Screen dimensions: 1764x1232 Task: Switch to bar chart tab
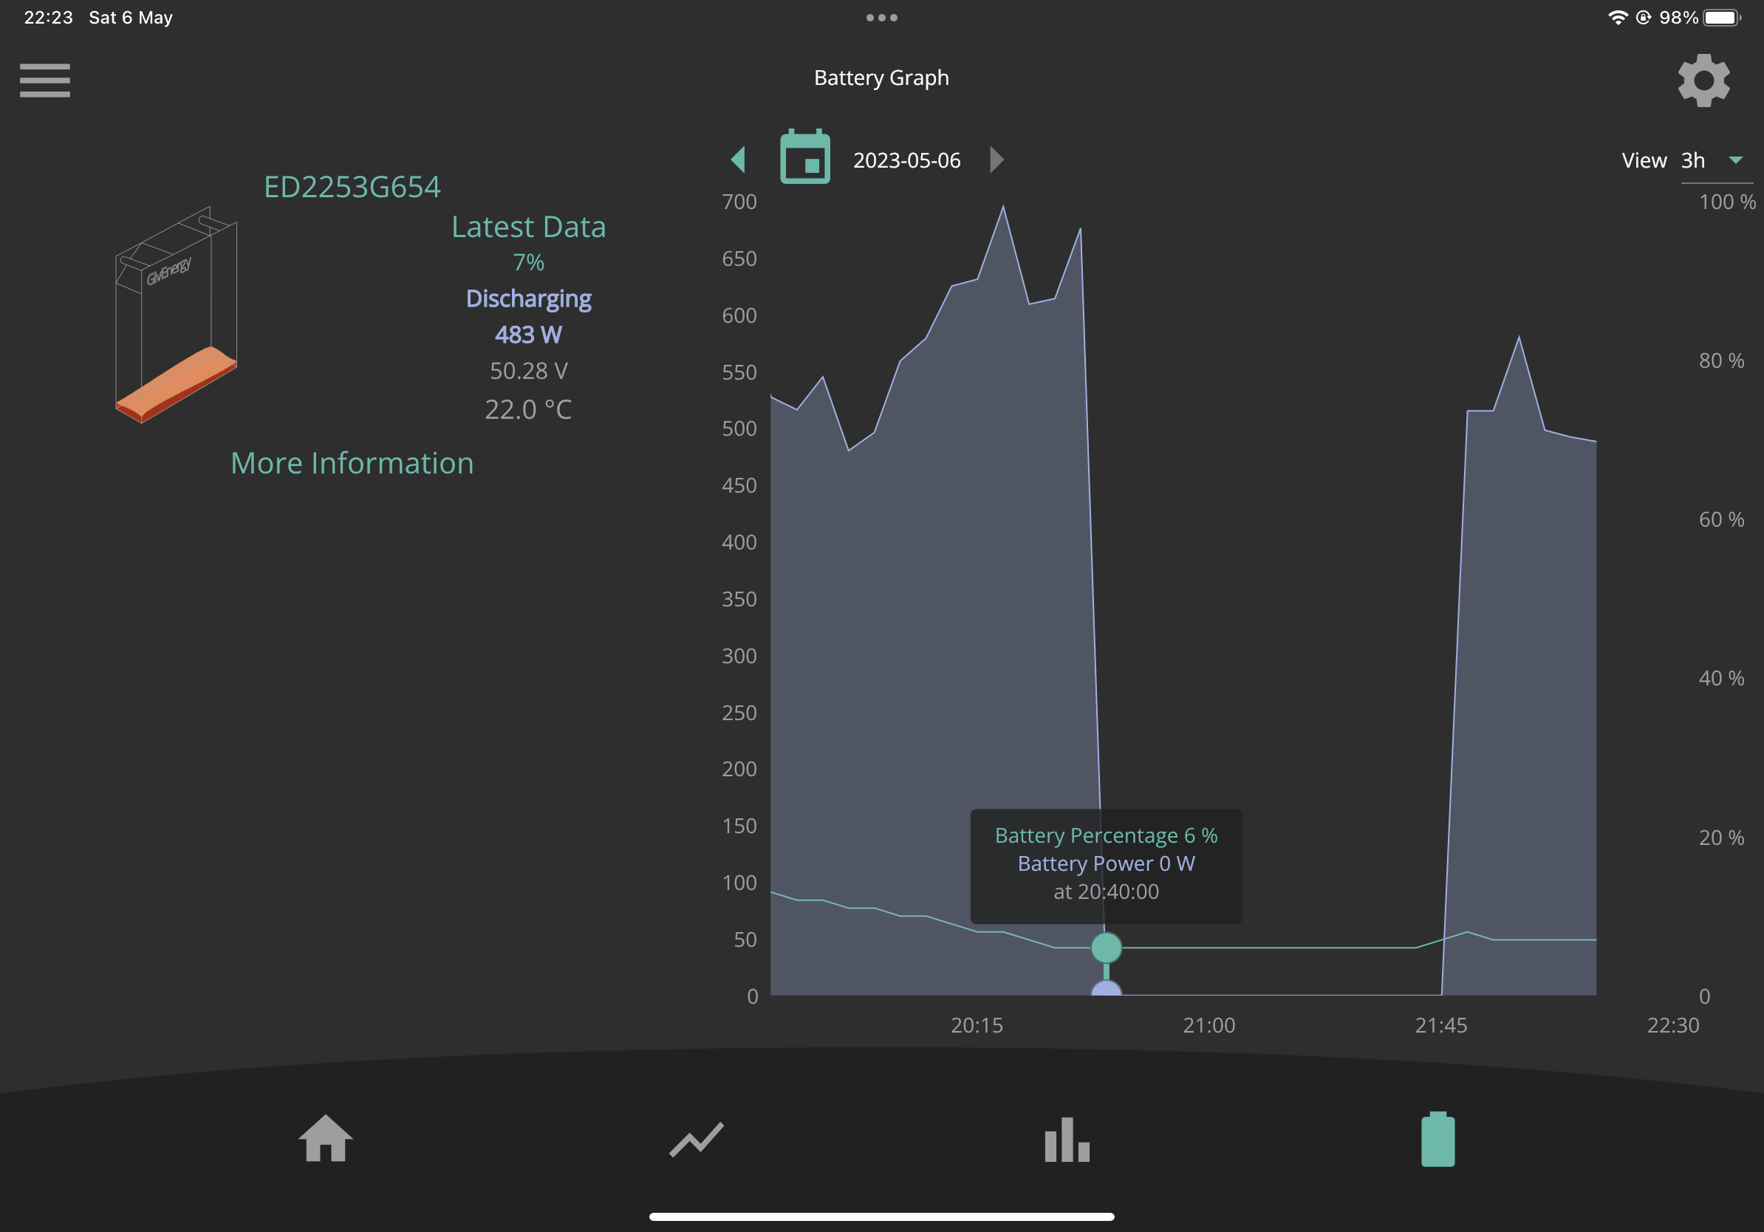tap(1067, 1139)
